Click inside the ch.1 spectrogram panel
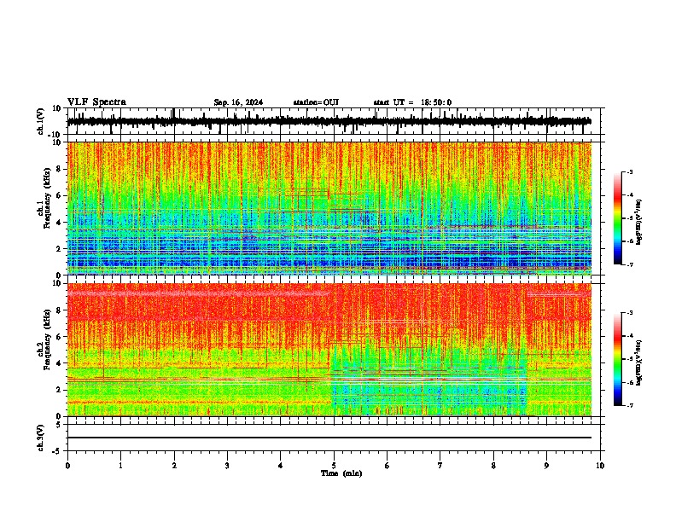 329,208
